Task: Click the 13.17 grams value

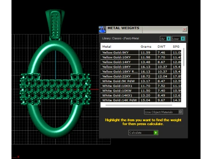Action: pos(145,81)
